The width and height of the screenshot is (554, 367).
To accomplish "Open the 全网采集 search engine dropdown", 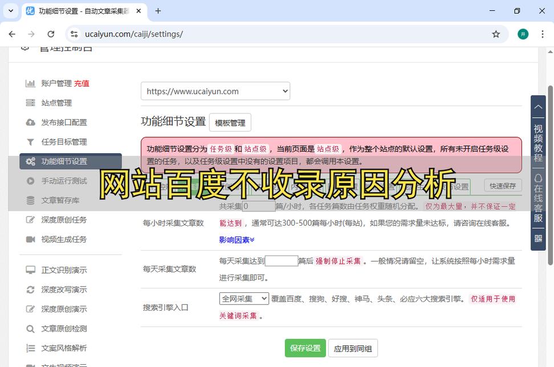I will [244, 299].
